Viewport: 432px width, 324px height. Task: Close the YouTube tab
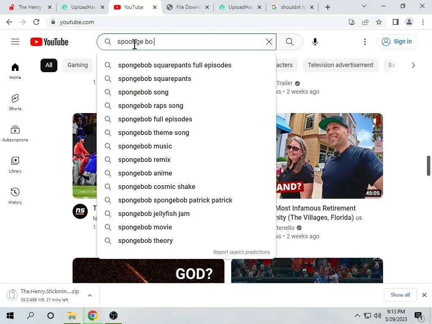pos(155,7)
